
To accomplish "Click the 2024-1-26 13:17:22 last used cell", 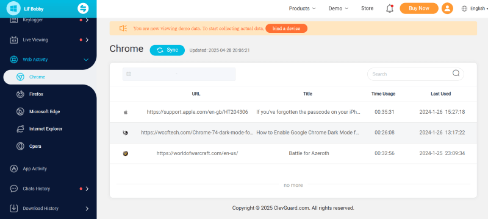I will [442, 133].
